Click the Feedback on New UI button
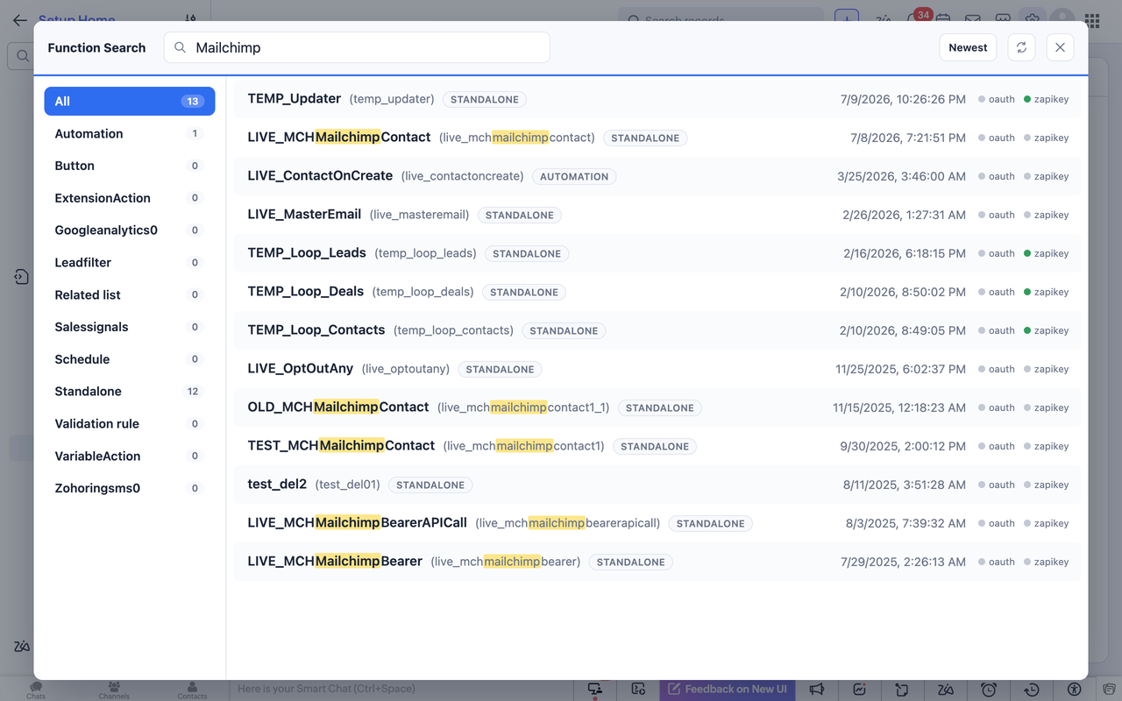 727,689
